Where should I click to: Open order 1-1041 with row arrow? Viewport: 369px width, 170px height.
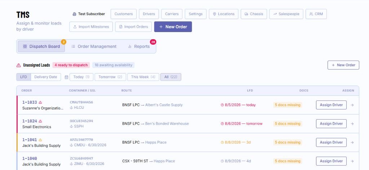click(x=352, y=143)
